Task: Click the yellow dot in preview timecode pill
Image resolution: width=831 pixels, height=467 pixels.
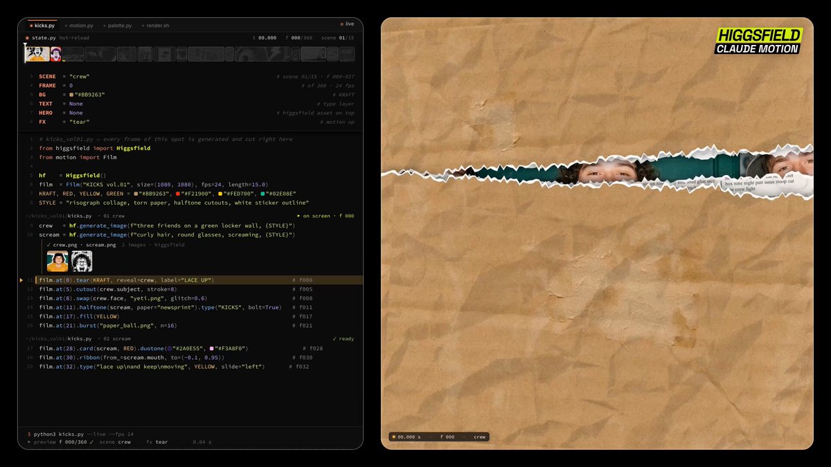Action: [393, 437]
